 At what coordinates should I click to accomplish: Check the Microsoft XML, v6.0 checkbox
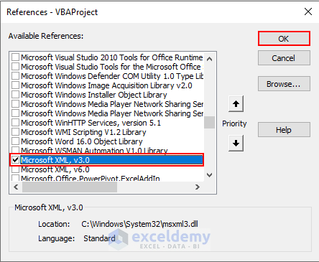pyautogui.click(x=15, y=169)
